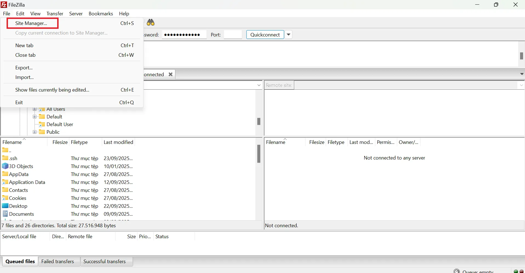Screen dimensions: 525x273
Task: Click the Documents folder icon
Action: [x=5, y=214]
